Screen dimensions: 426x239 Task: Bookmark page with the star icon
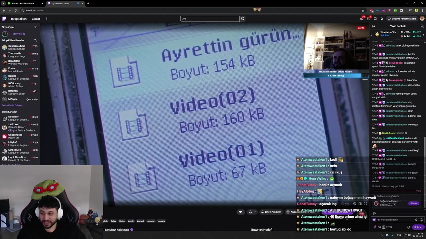(363, 10)
